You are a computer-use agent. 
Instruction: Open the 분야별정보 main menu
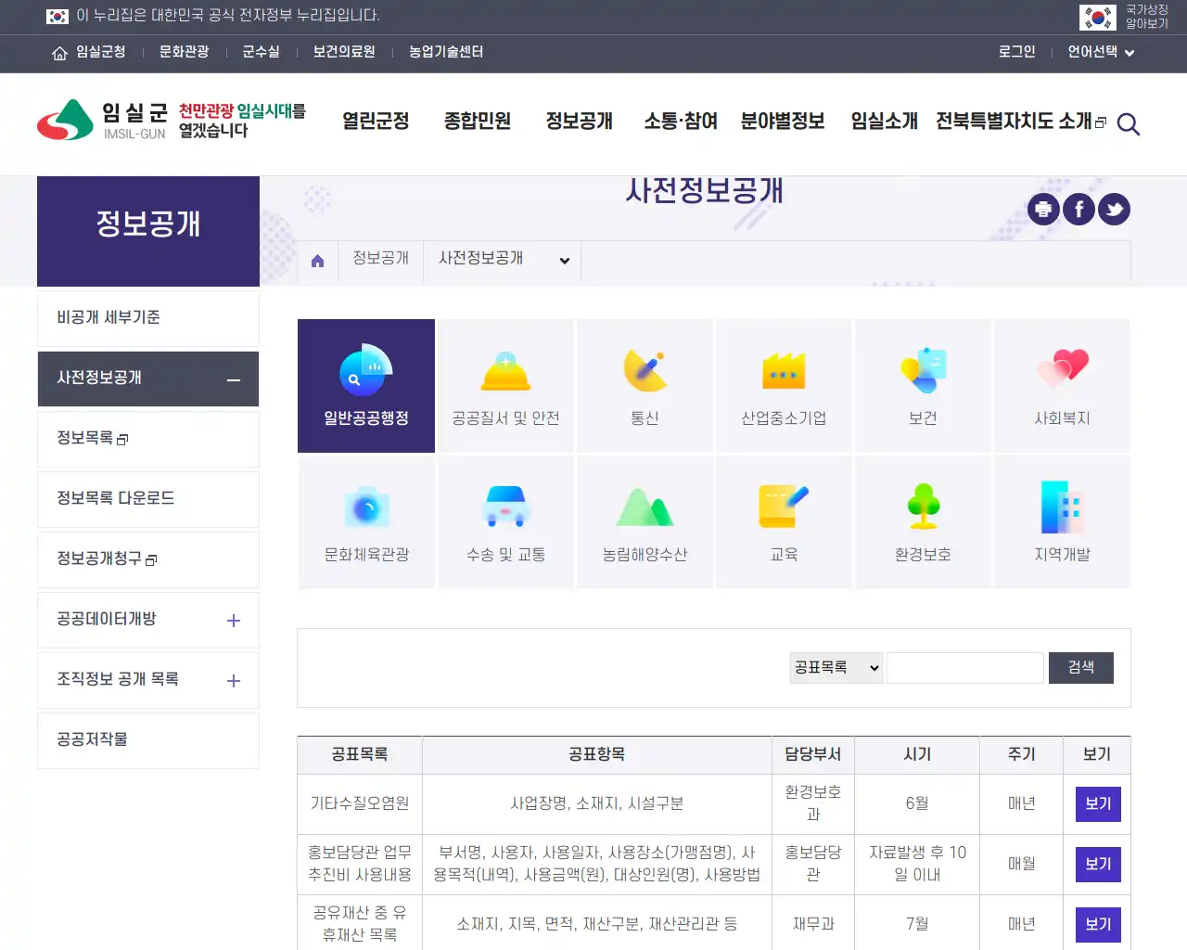(x=783, y=122)
